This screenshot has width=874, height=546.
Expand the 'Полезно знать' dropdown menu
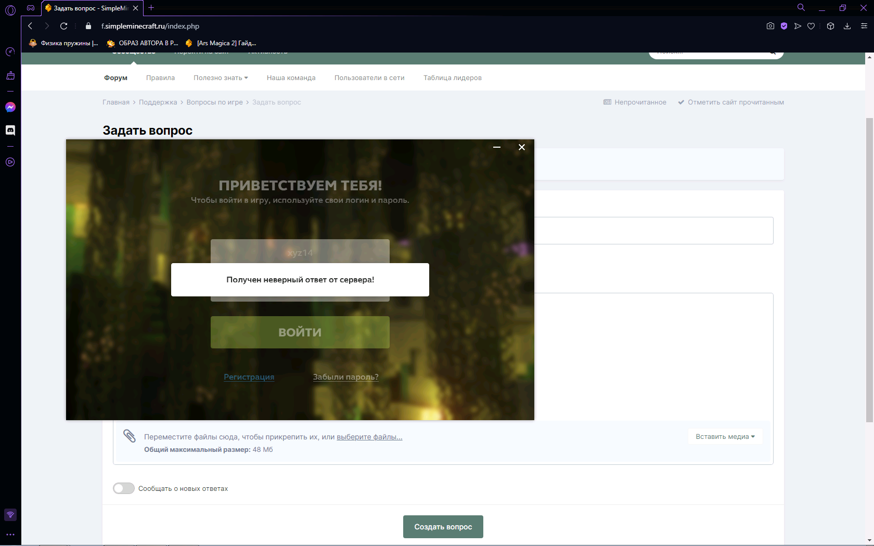coord(221,78)
